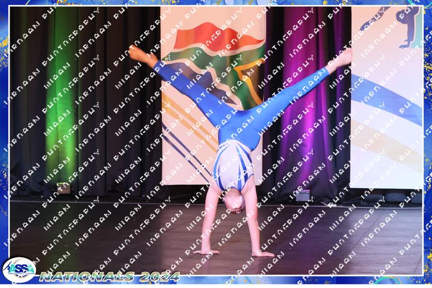432x288 pixels.
Task: Click the 'NATIONALS 2024' caption text
Action: 110,276
